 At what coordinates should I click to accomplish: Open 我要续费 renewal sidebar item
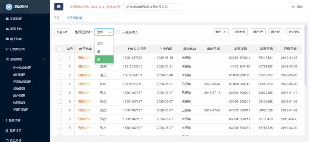[x=13, y=120]
